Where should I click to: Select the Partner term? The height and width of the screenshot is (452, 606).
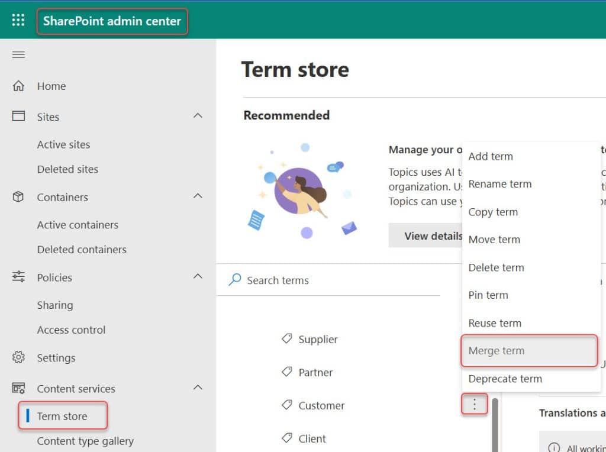point(315,373)
